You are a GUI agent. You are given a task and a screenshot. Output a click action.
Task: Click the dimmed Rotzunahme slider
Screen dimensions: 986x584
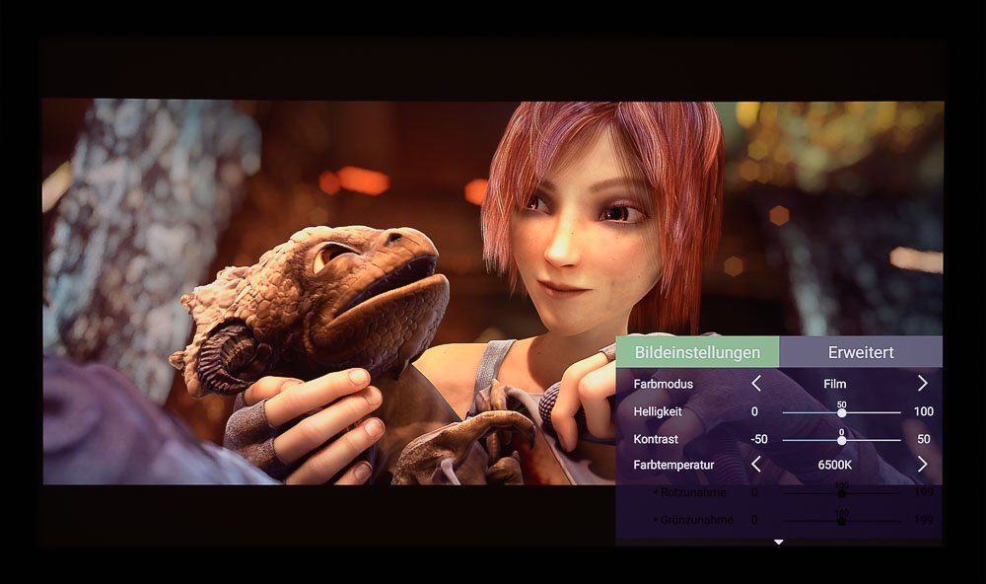click(841, 493)
